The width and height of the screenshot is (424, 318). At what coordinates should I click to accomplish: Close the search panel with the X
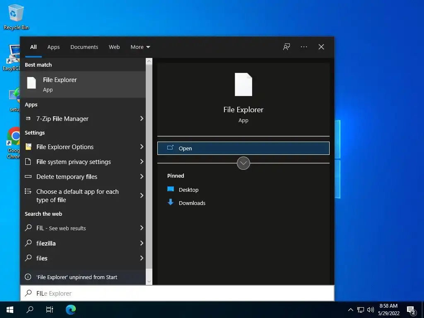point(321,47)
